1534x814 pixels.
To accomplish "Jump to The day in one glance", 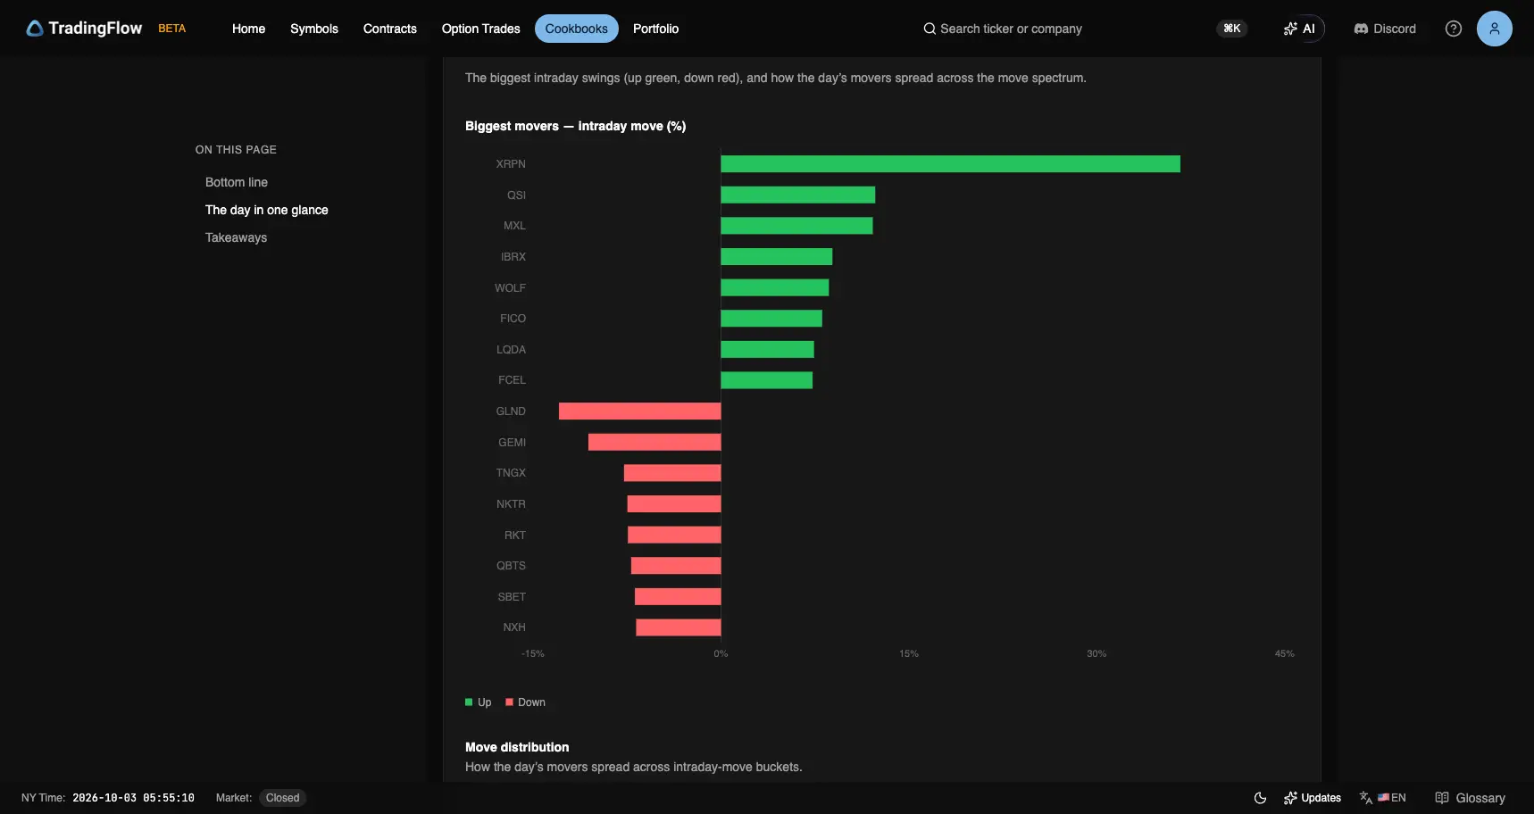I will coord(267,210).
